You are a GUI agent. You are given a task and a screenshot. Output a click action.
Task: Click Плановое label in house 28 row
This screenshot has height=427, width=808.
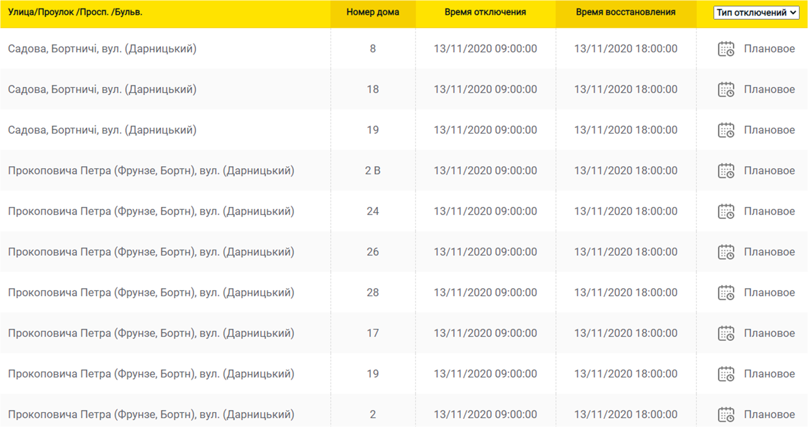(769, 293)
